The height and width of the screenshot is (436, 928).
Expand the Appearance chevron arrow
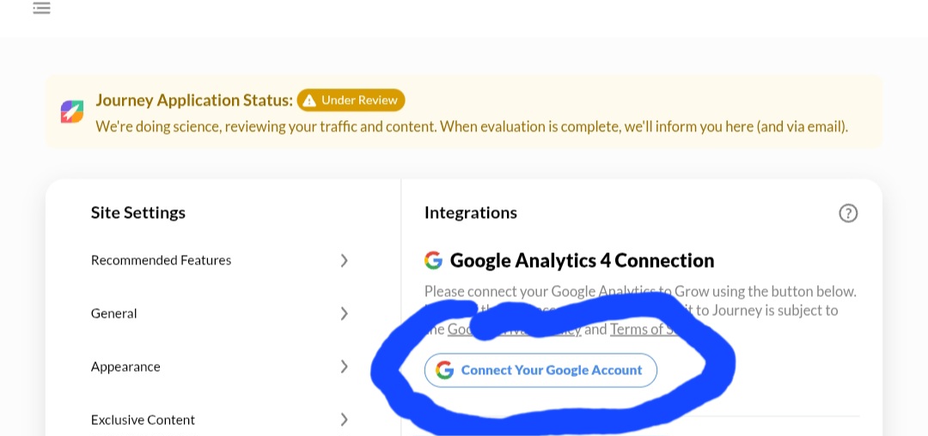344,366
